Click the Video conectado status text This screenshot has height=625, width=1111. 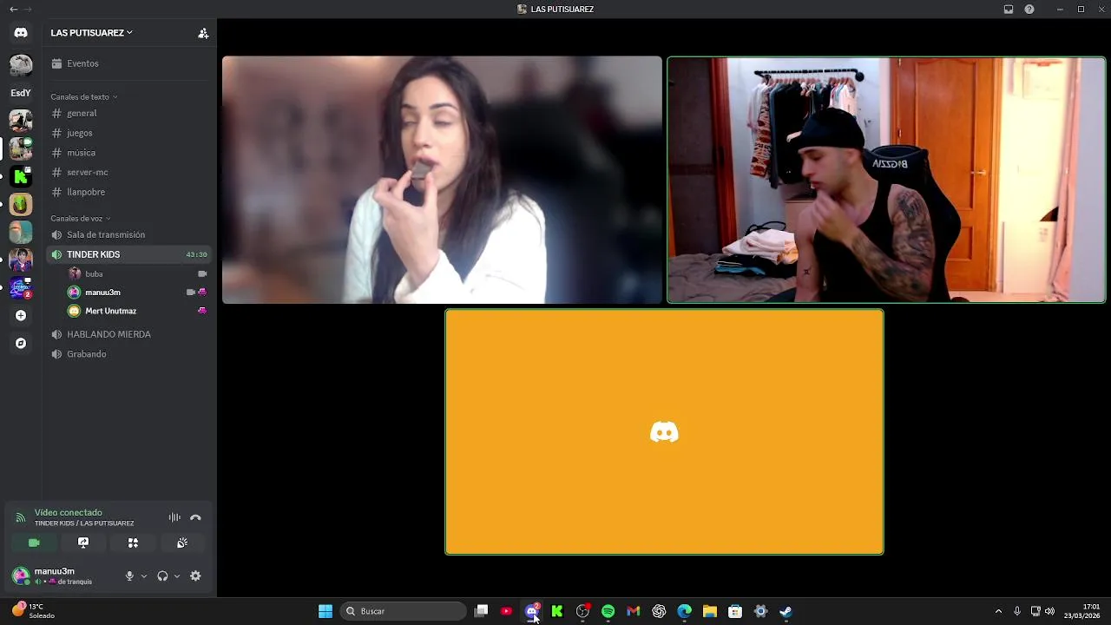coord(69,512)
